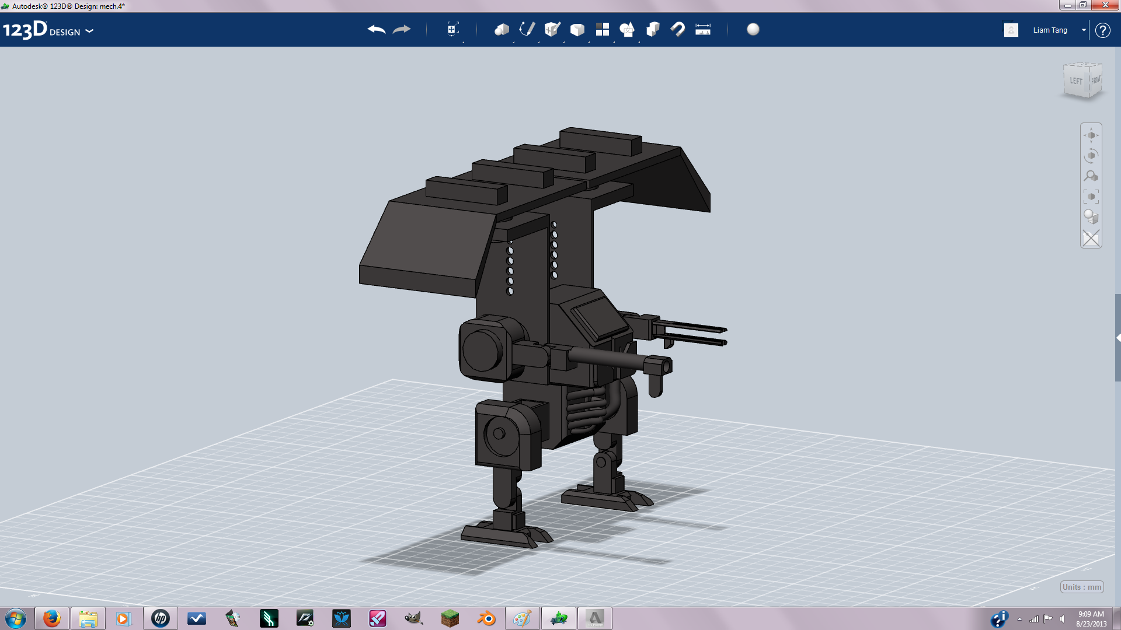This screenshot has height=630, width=1121.
Task: Launch Blender from the taskbar
Action: (486, 618)
